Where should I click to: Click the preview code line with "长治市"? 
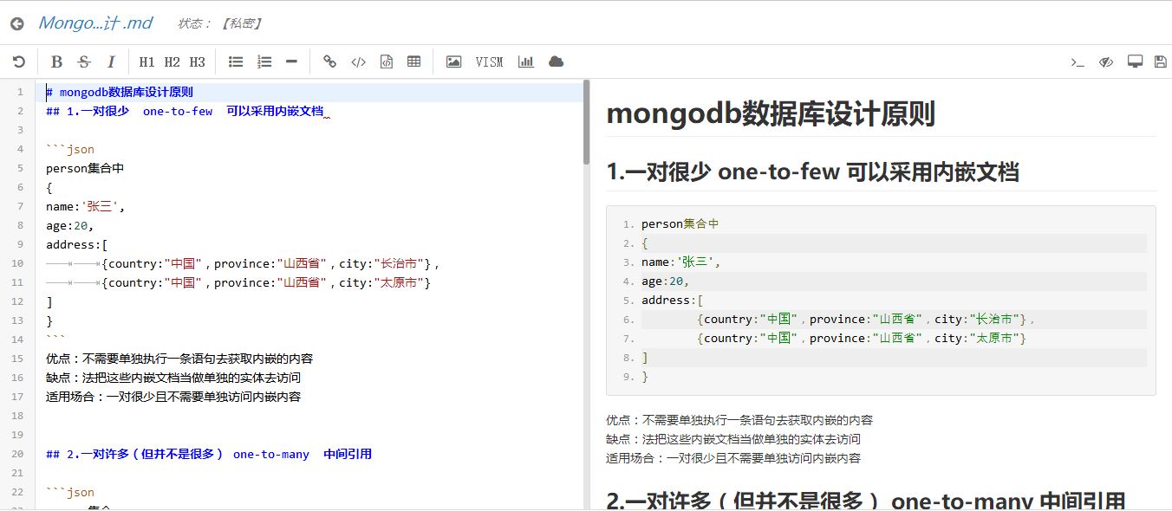point(867,319)
